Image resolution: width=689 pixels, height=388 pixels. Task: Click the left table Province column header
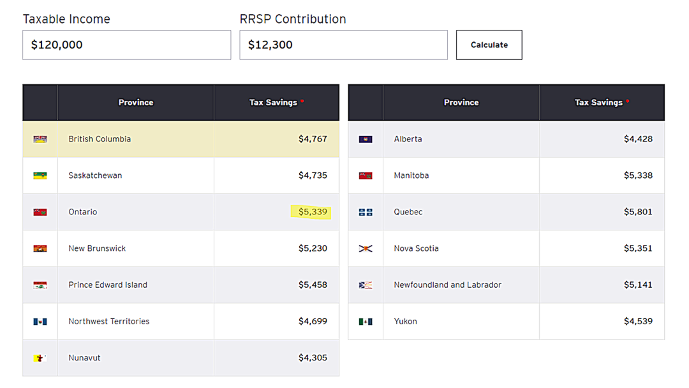click(136, 102)
